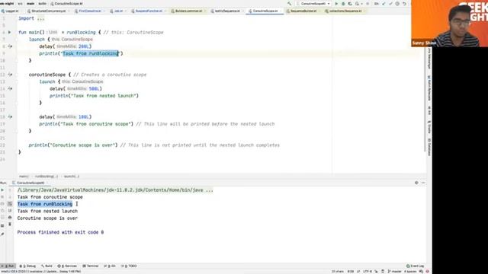Expand the folded import block

coord(40,18)
